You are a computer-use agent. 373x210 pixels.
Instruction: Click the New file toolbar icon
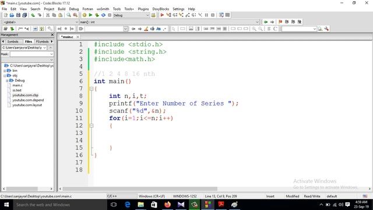(x=5, y=15)
